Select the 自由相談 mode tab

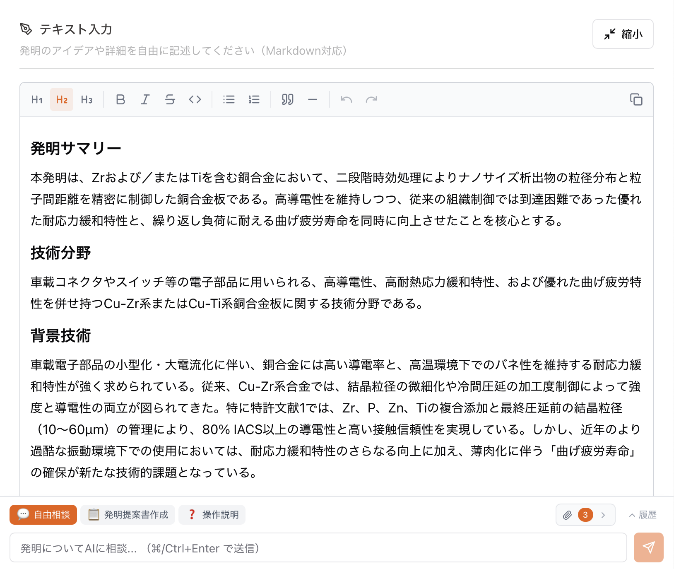(43, 515)
